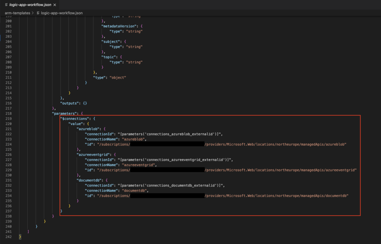Click the "id" key on line 229

89,170
